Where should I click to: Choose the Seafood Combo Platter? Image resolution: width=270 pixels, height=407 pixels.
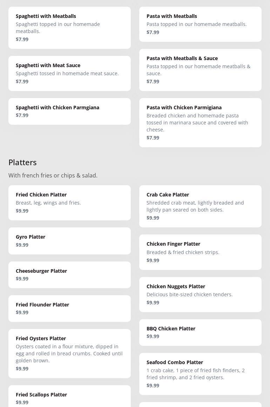[x=200, y=374]
